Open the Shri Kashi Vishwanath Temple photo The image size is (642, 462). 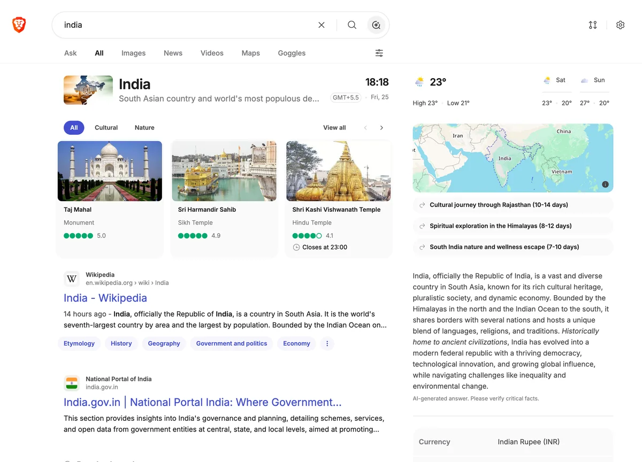click(339, 171)
